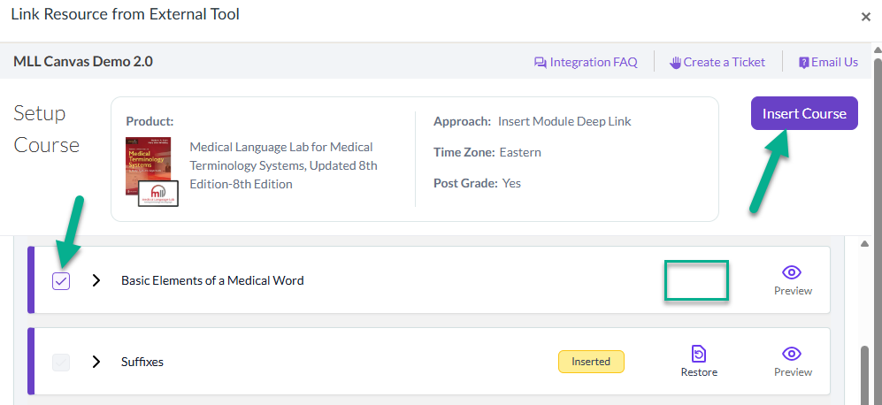Click the eye Preview icon for Suffixes
The image size is (882, 405).
pyautogui.click(x=792, y=354)
